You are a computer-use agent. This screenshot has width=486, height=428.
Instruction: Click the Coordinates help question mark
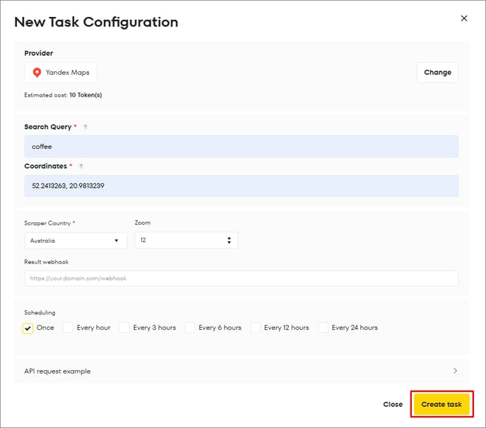(x=81, y=166)
